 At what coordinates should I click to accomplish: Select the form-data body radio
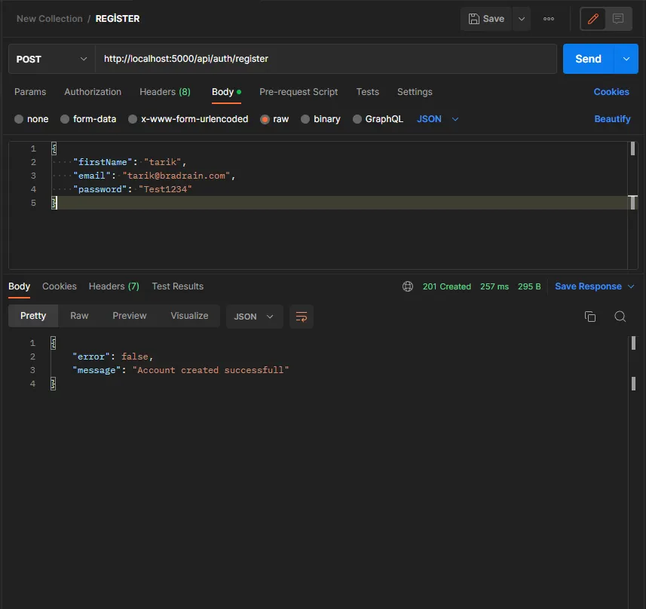click(65, 119)
